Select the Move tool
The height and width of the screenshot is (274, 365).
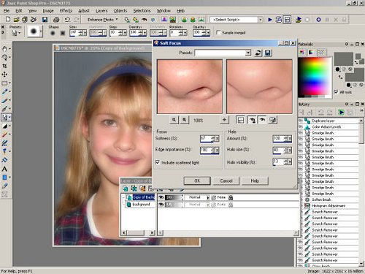point(4,75)
